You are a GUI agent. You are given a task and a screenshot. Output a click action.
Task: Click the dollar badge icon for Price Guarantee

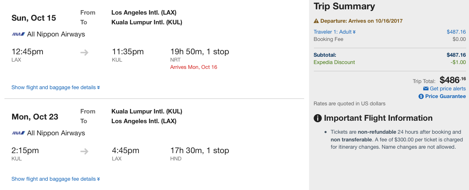coord(421,96)
